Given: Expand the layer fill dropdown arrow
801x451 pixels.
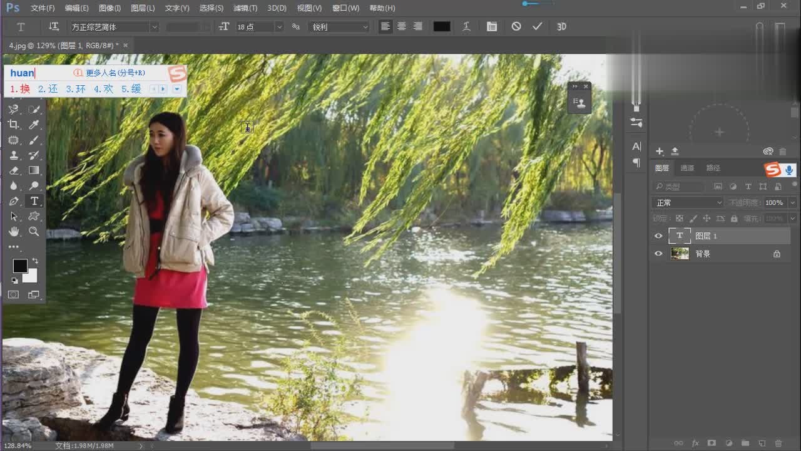Looking at the screenshot, I should [x=793, y=219].
